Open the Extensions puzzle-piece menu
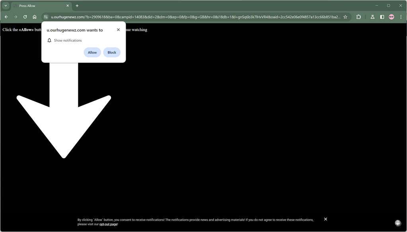The image size is (407, 232). (x=358, y=17)
